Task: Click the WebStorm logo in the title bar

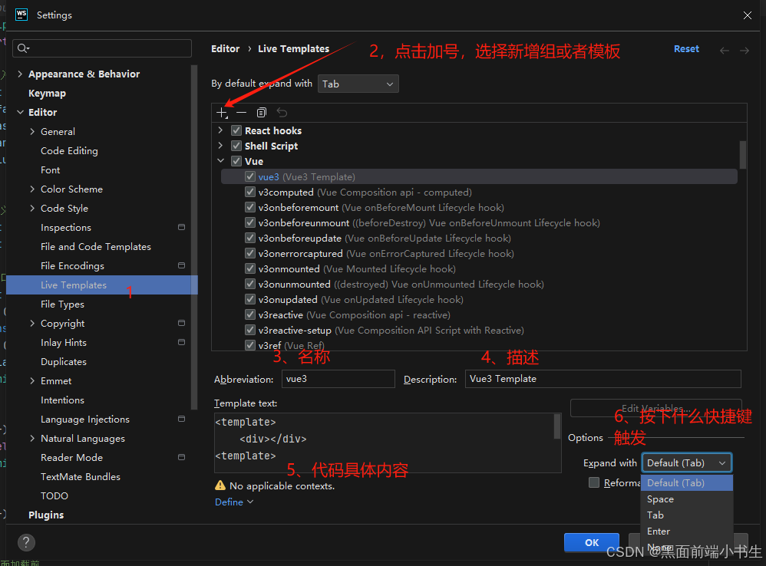Action: pyautogui.click(x=21, y=15)
